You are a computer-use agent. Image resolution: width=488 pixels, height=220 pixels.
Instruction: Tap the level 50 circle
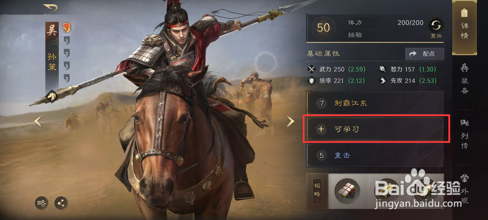pyautogui.click(x=323, y=28)
